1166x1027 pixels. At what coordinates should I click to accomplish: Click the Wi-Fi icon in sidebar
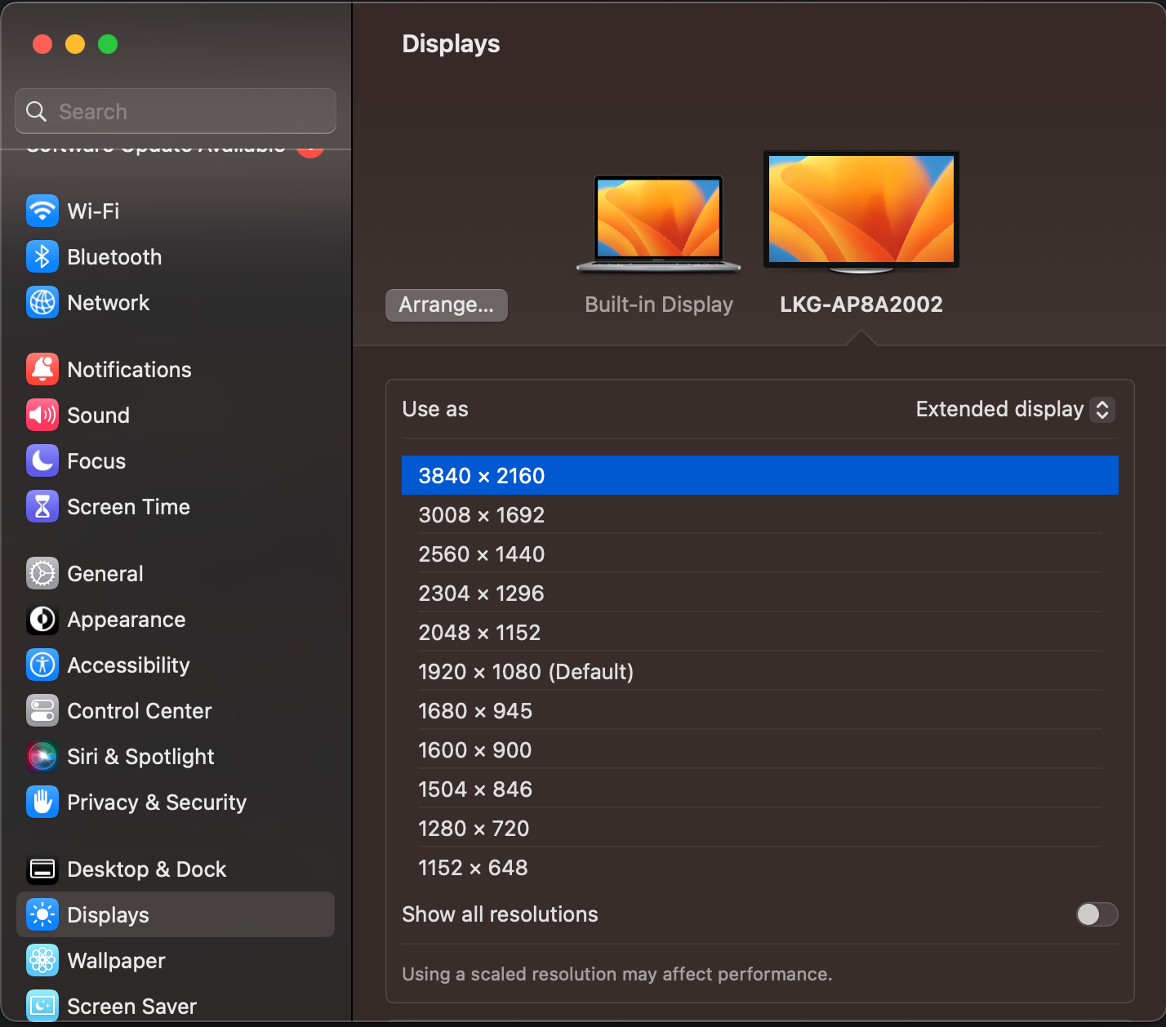[x=42, y=211]
